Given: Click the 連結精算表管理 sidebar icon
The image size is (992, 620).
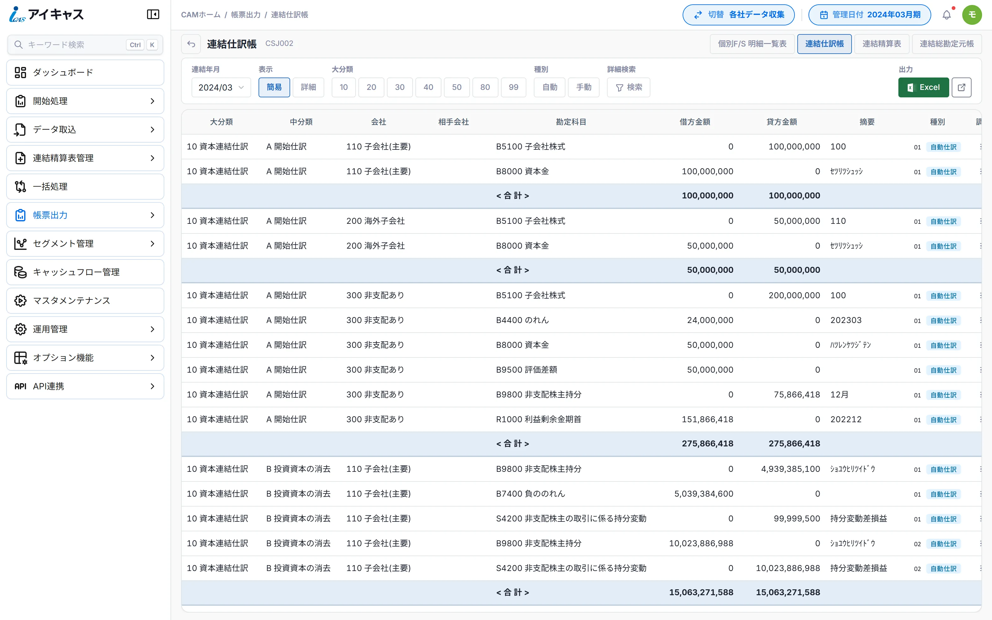Looking at the screenshot, I should click(20, 158).
